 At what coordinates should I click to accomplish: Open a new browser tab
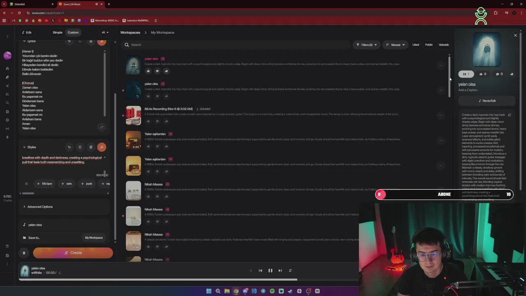(109, 4)
